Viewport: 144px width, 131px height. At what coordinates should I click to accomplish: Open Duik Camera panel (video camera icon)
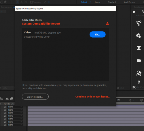(139, 61)
